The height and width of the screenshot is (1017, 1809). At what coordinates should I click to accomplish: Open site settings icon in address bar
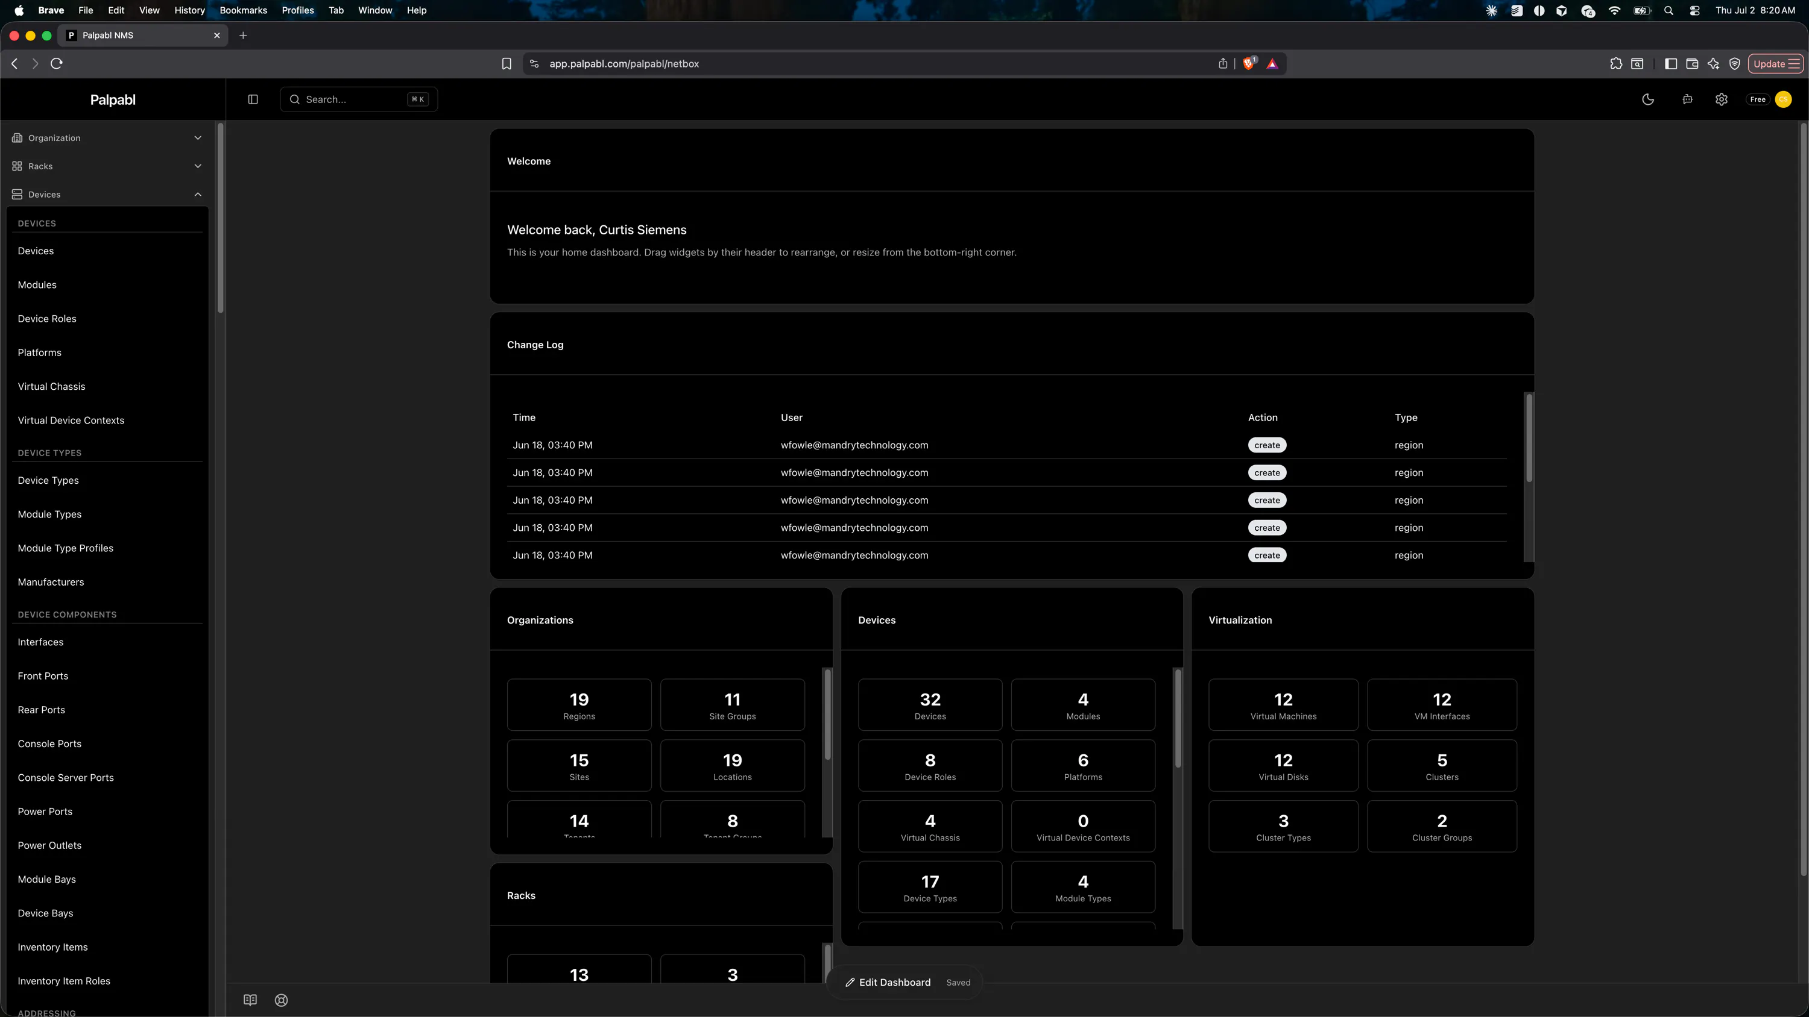point(534,63)
